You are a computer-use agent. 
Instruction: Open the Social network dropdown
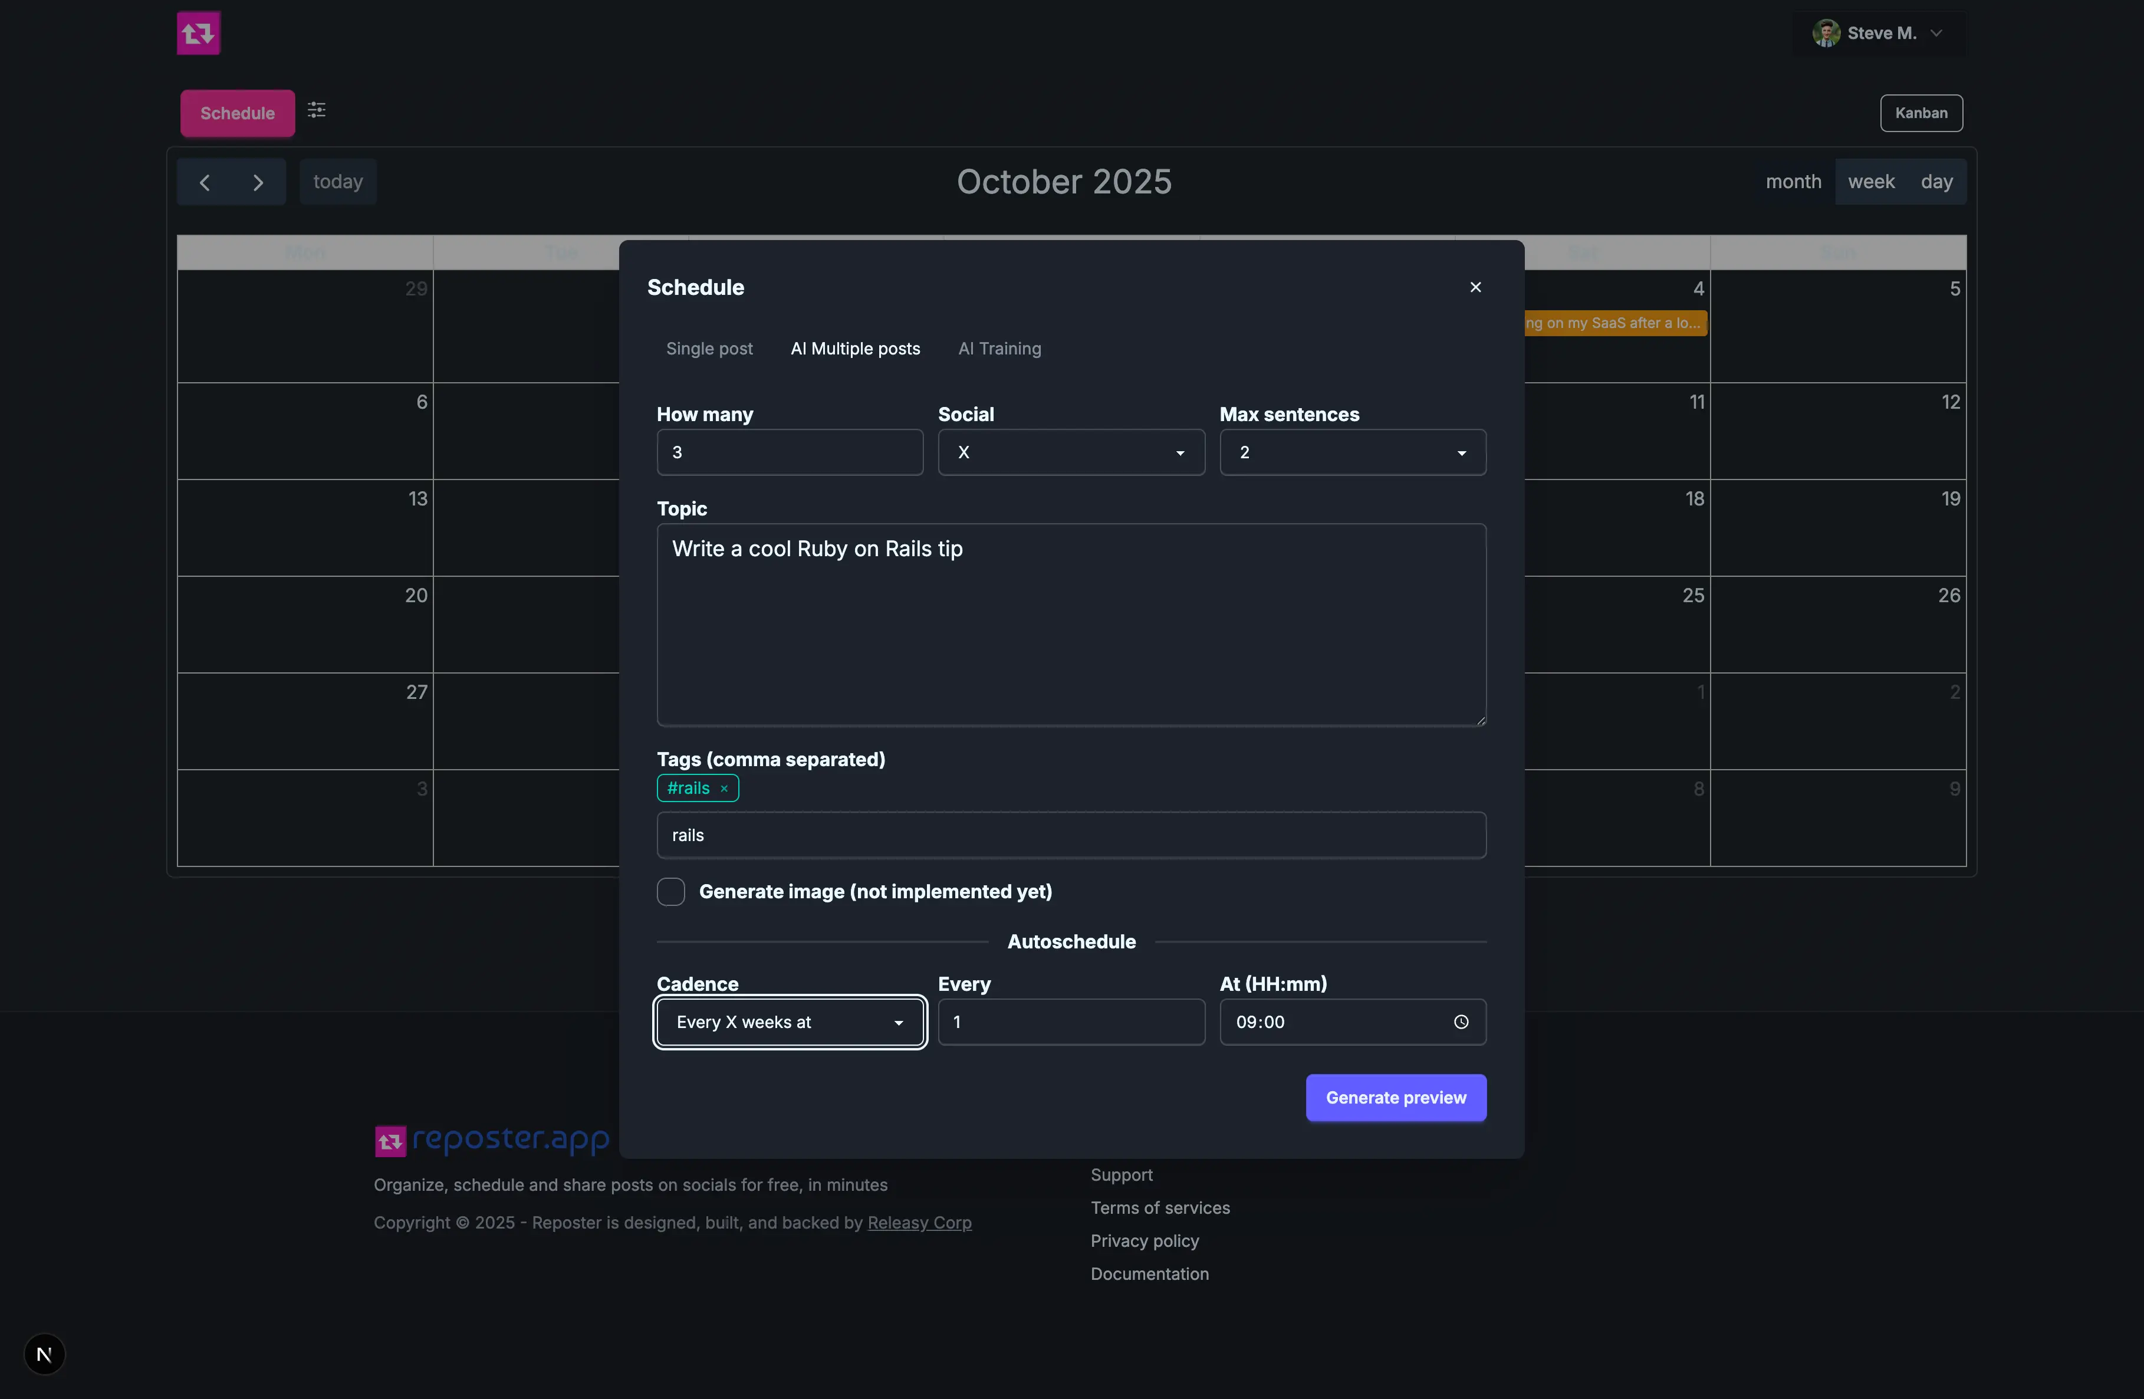pyautogui.click(x=1070, y=453)
